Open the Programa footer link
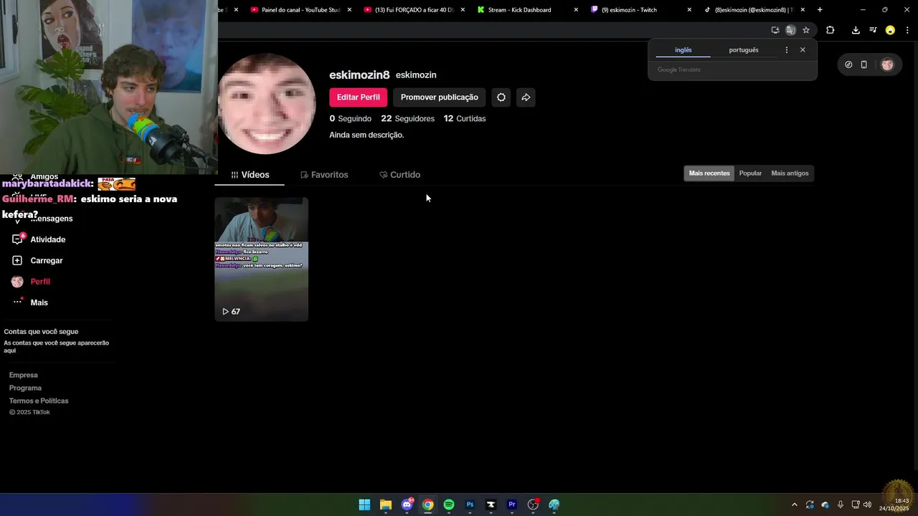The image size is (918, 516). tap(25, 388)
